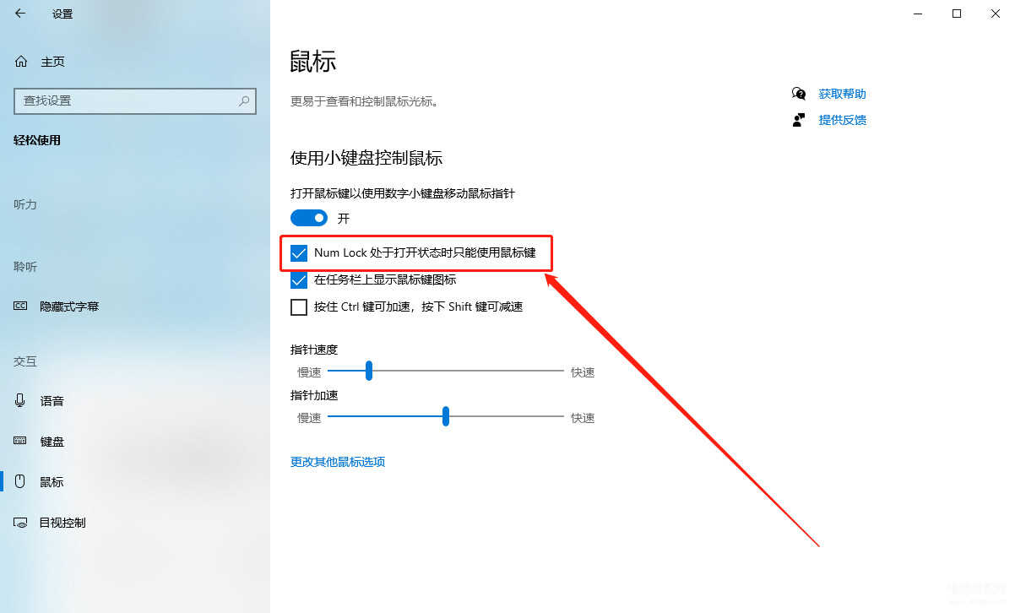The width and height of the screenshot is (1015, 613).
Task: Select the 键盘 keyboard icon
Action: click(x=21, y=441)
